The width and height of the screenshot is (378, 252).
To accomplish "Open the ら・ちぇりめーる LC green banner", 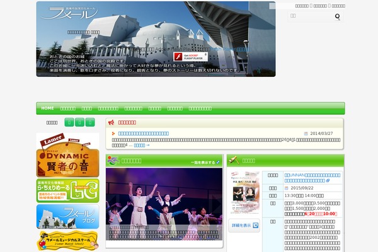I will click(68, 190).
